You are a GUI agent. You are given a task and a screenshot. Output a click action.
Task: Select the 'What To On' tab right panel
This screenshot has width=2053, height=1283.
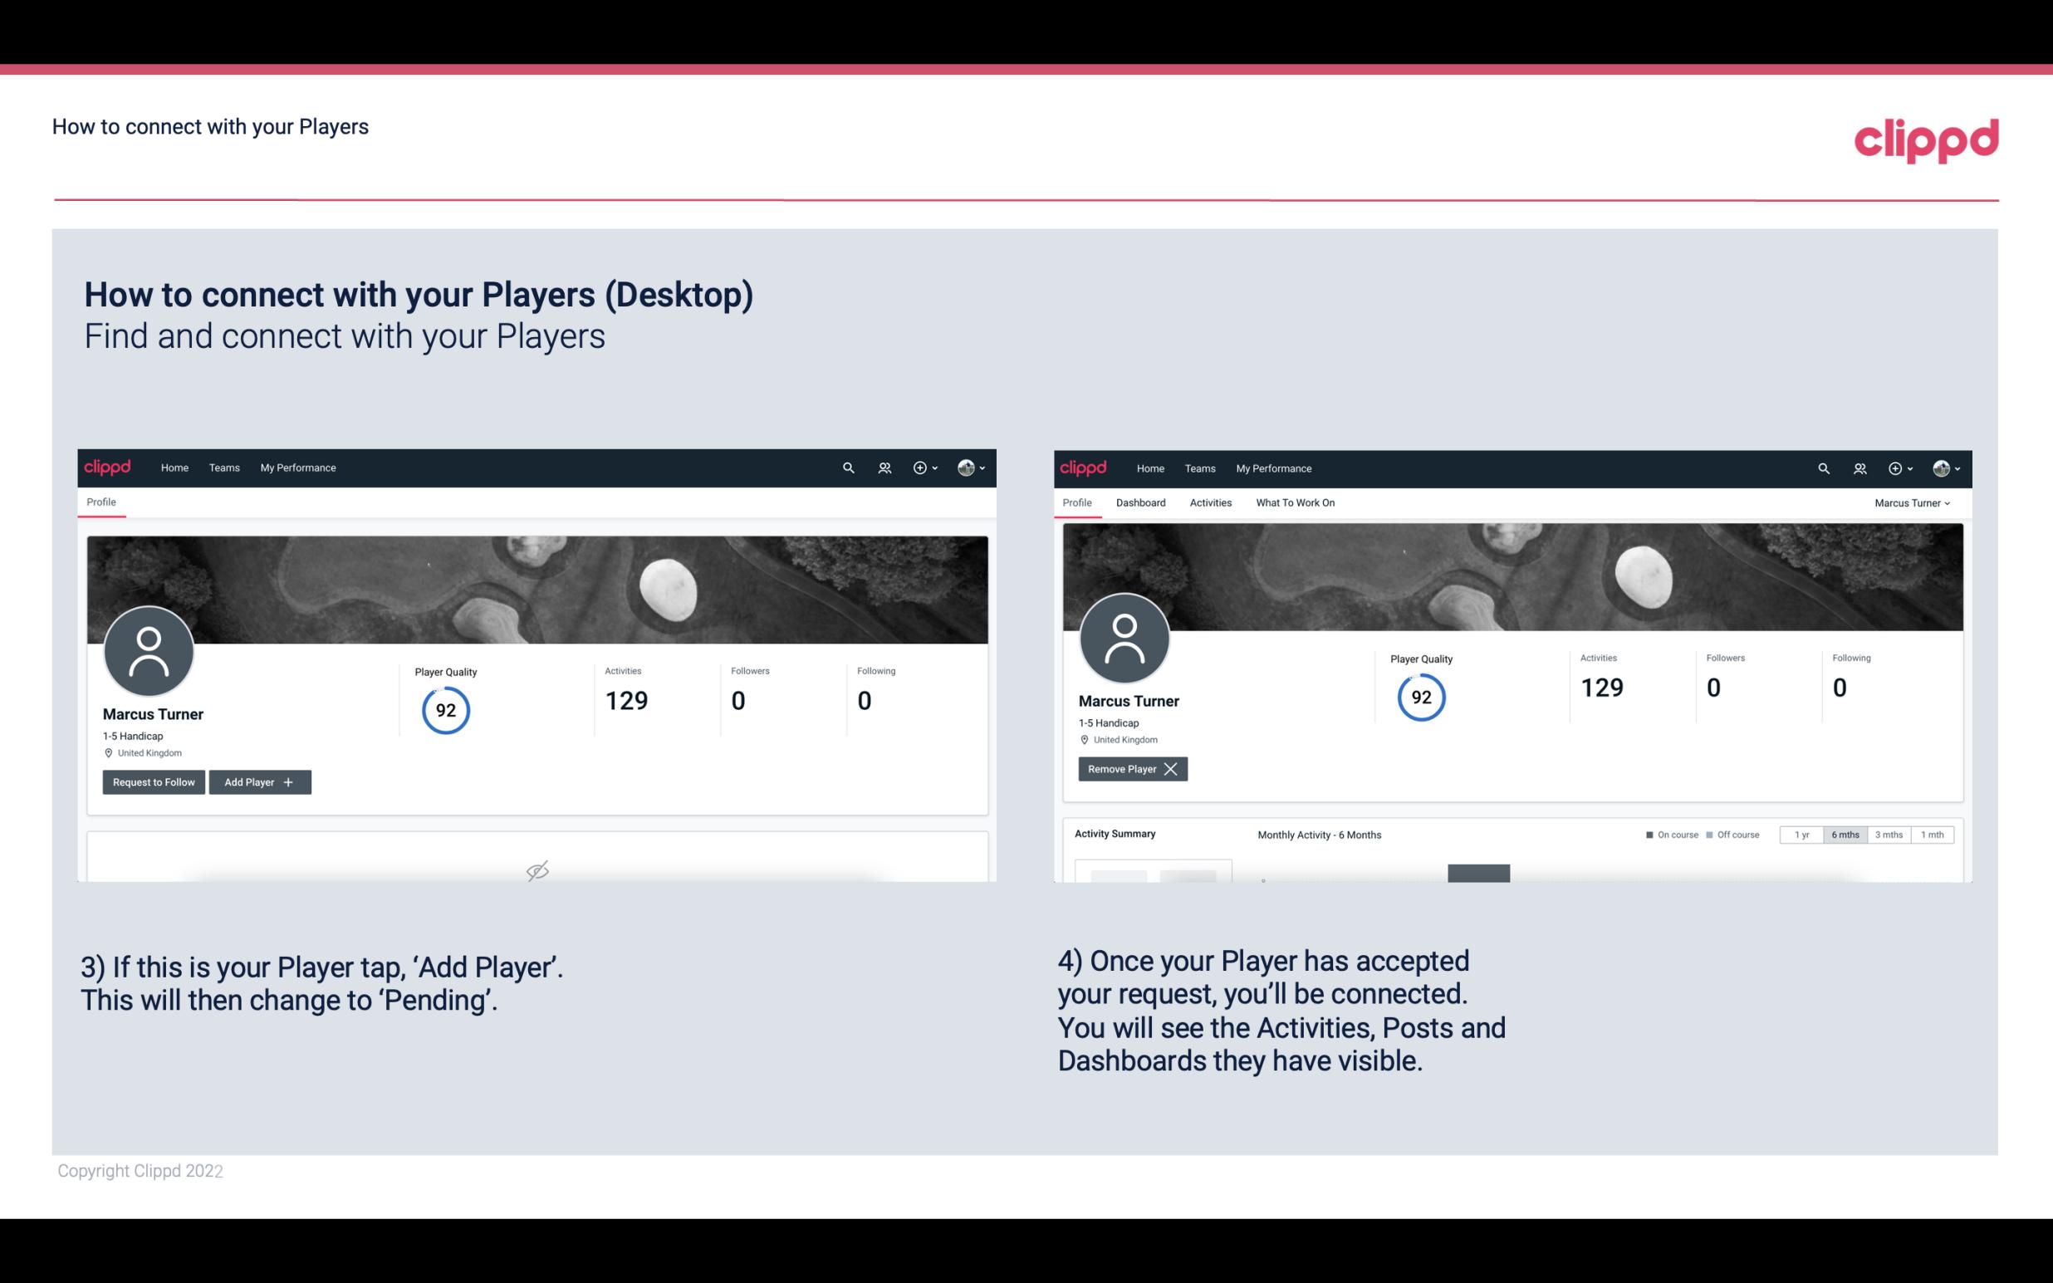(x=1295, y=502)
